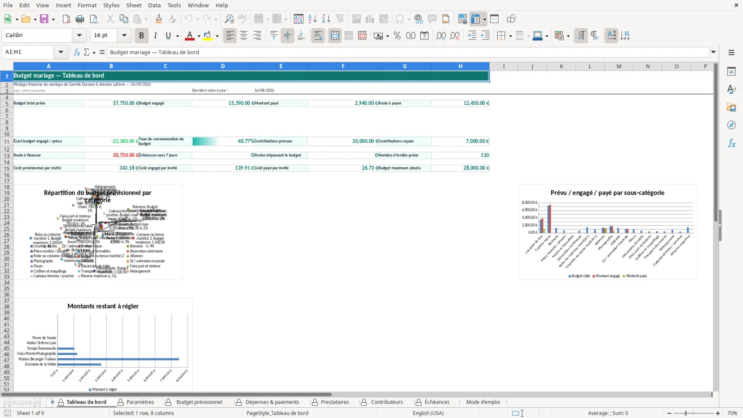Center text horizontally
This screenshot has width=743, height=418.
coord(244,36)
